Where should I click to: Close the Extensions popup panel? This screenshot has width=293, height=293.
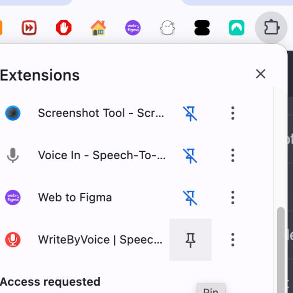tap(260, 74)
